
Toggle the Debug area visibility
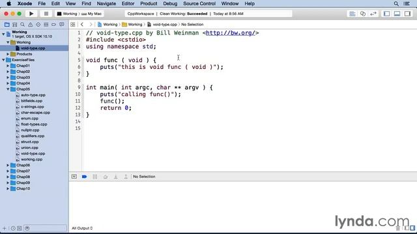(x=397, y=14)
